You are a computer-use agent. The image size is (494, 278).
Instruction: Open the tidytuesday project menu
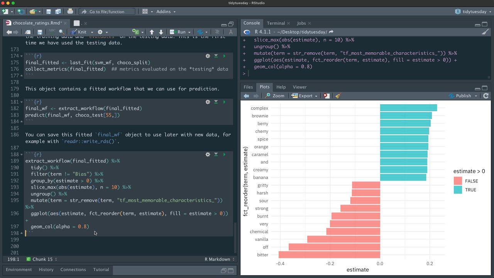click(473, 12)
